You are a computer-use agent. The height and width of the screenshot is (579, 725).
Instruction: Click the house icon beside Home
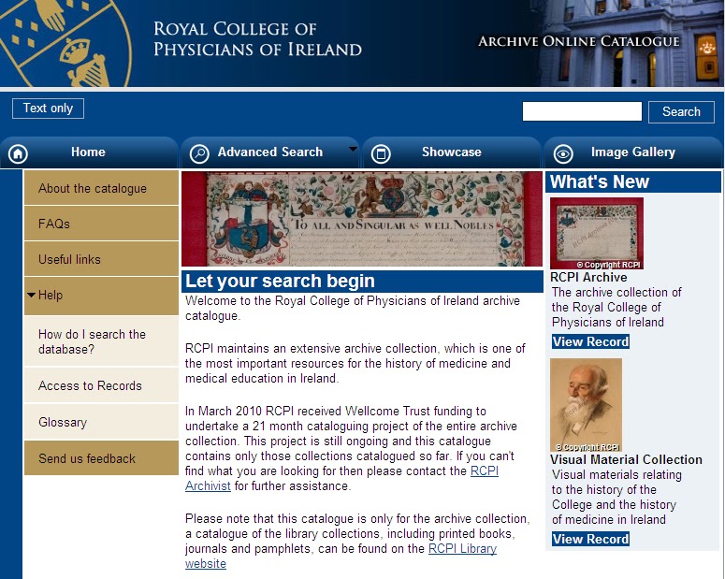pyautogui.click(x=18, y=153)
